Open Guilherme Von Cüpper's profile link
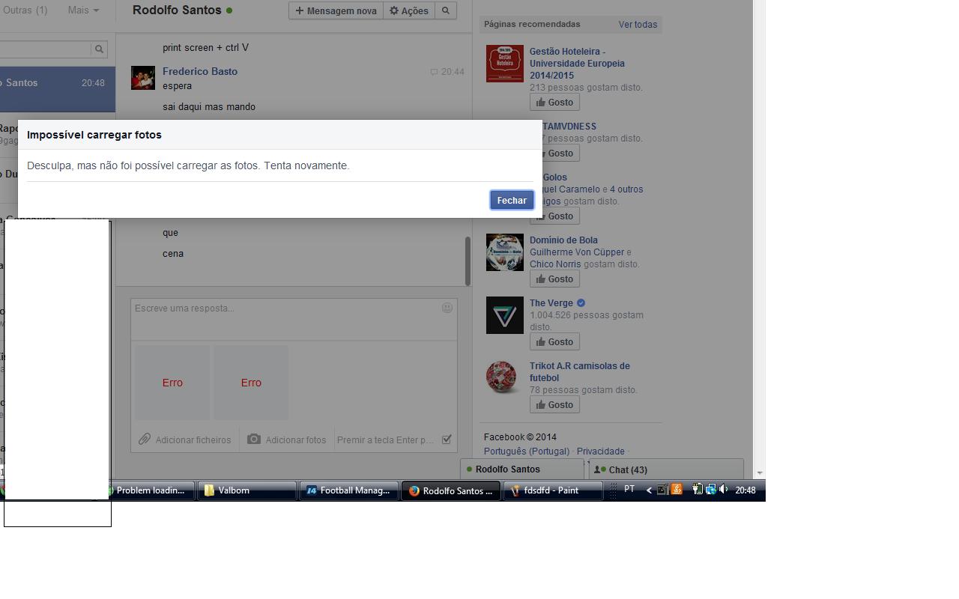 [x=576, y=252]
